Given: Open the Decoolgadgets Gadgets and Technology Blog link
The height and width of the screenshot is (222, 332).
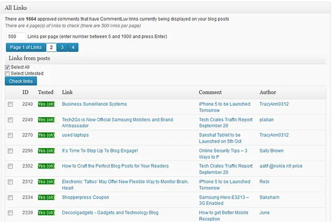Looking at the screenshot, I should pos(110,213).
